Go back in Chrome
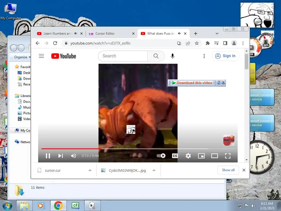Viewport: 281px width, 211px height. click(37, 43)
